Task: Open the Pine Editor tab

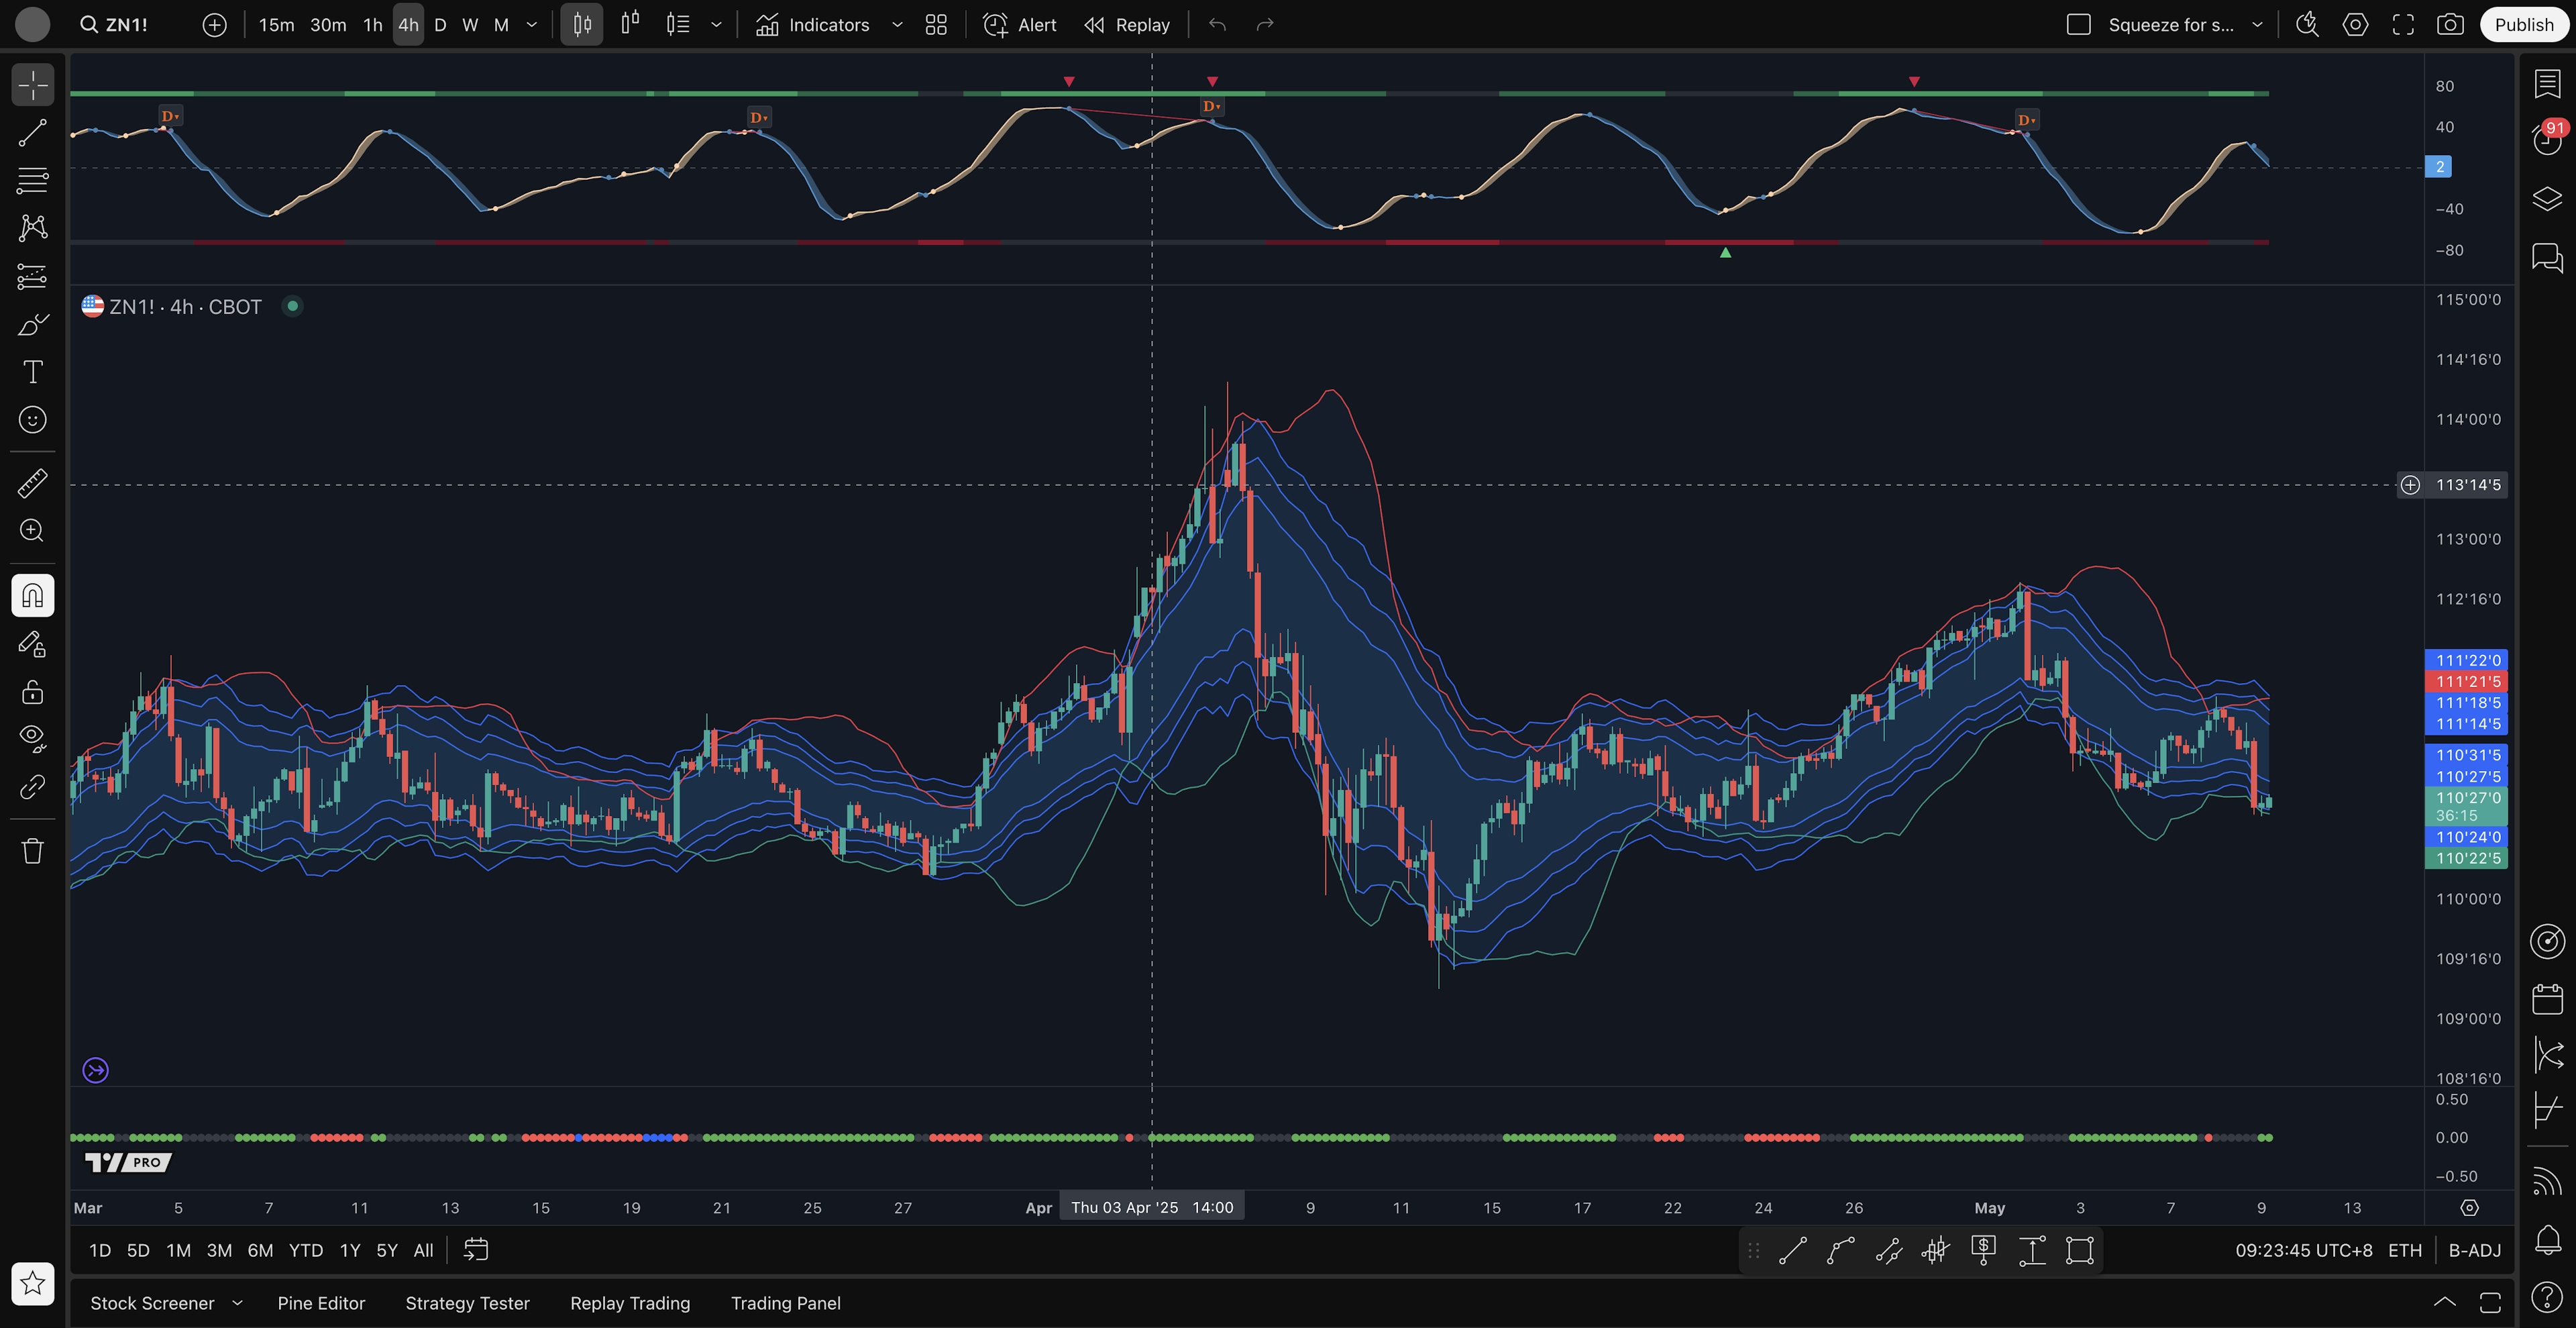Action: click(x=321, y=1303)
